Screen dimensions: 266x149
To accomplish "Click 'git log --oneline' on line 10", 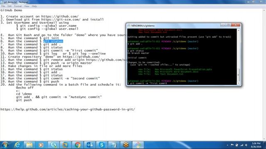I will 89,53.
